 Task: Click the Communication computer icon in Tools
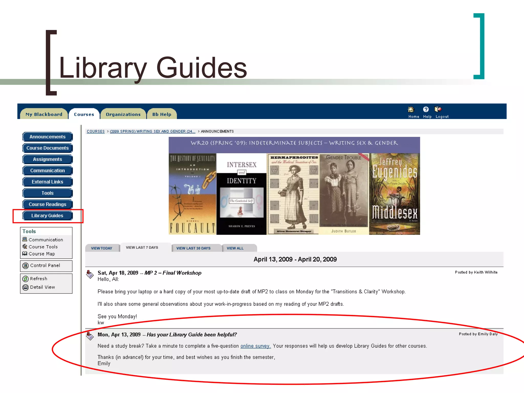point(25,239)
